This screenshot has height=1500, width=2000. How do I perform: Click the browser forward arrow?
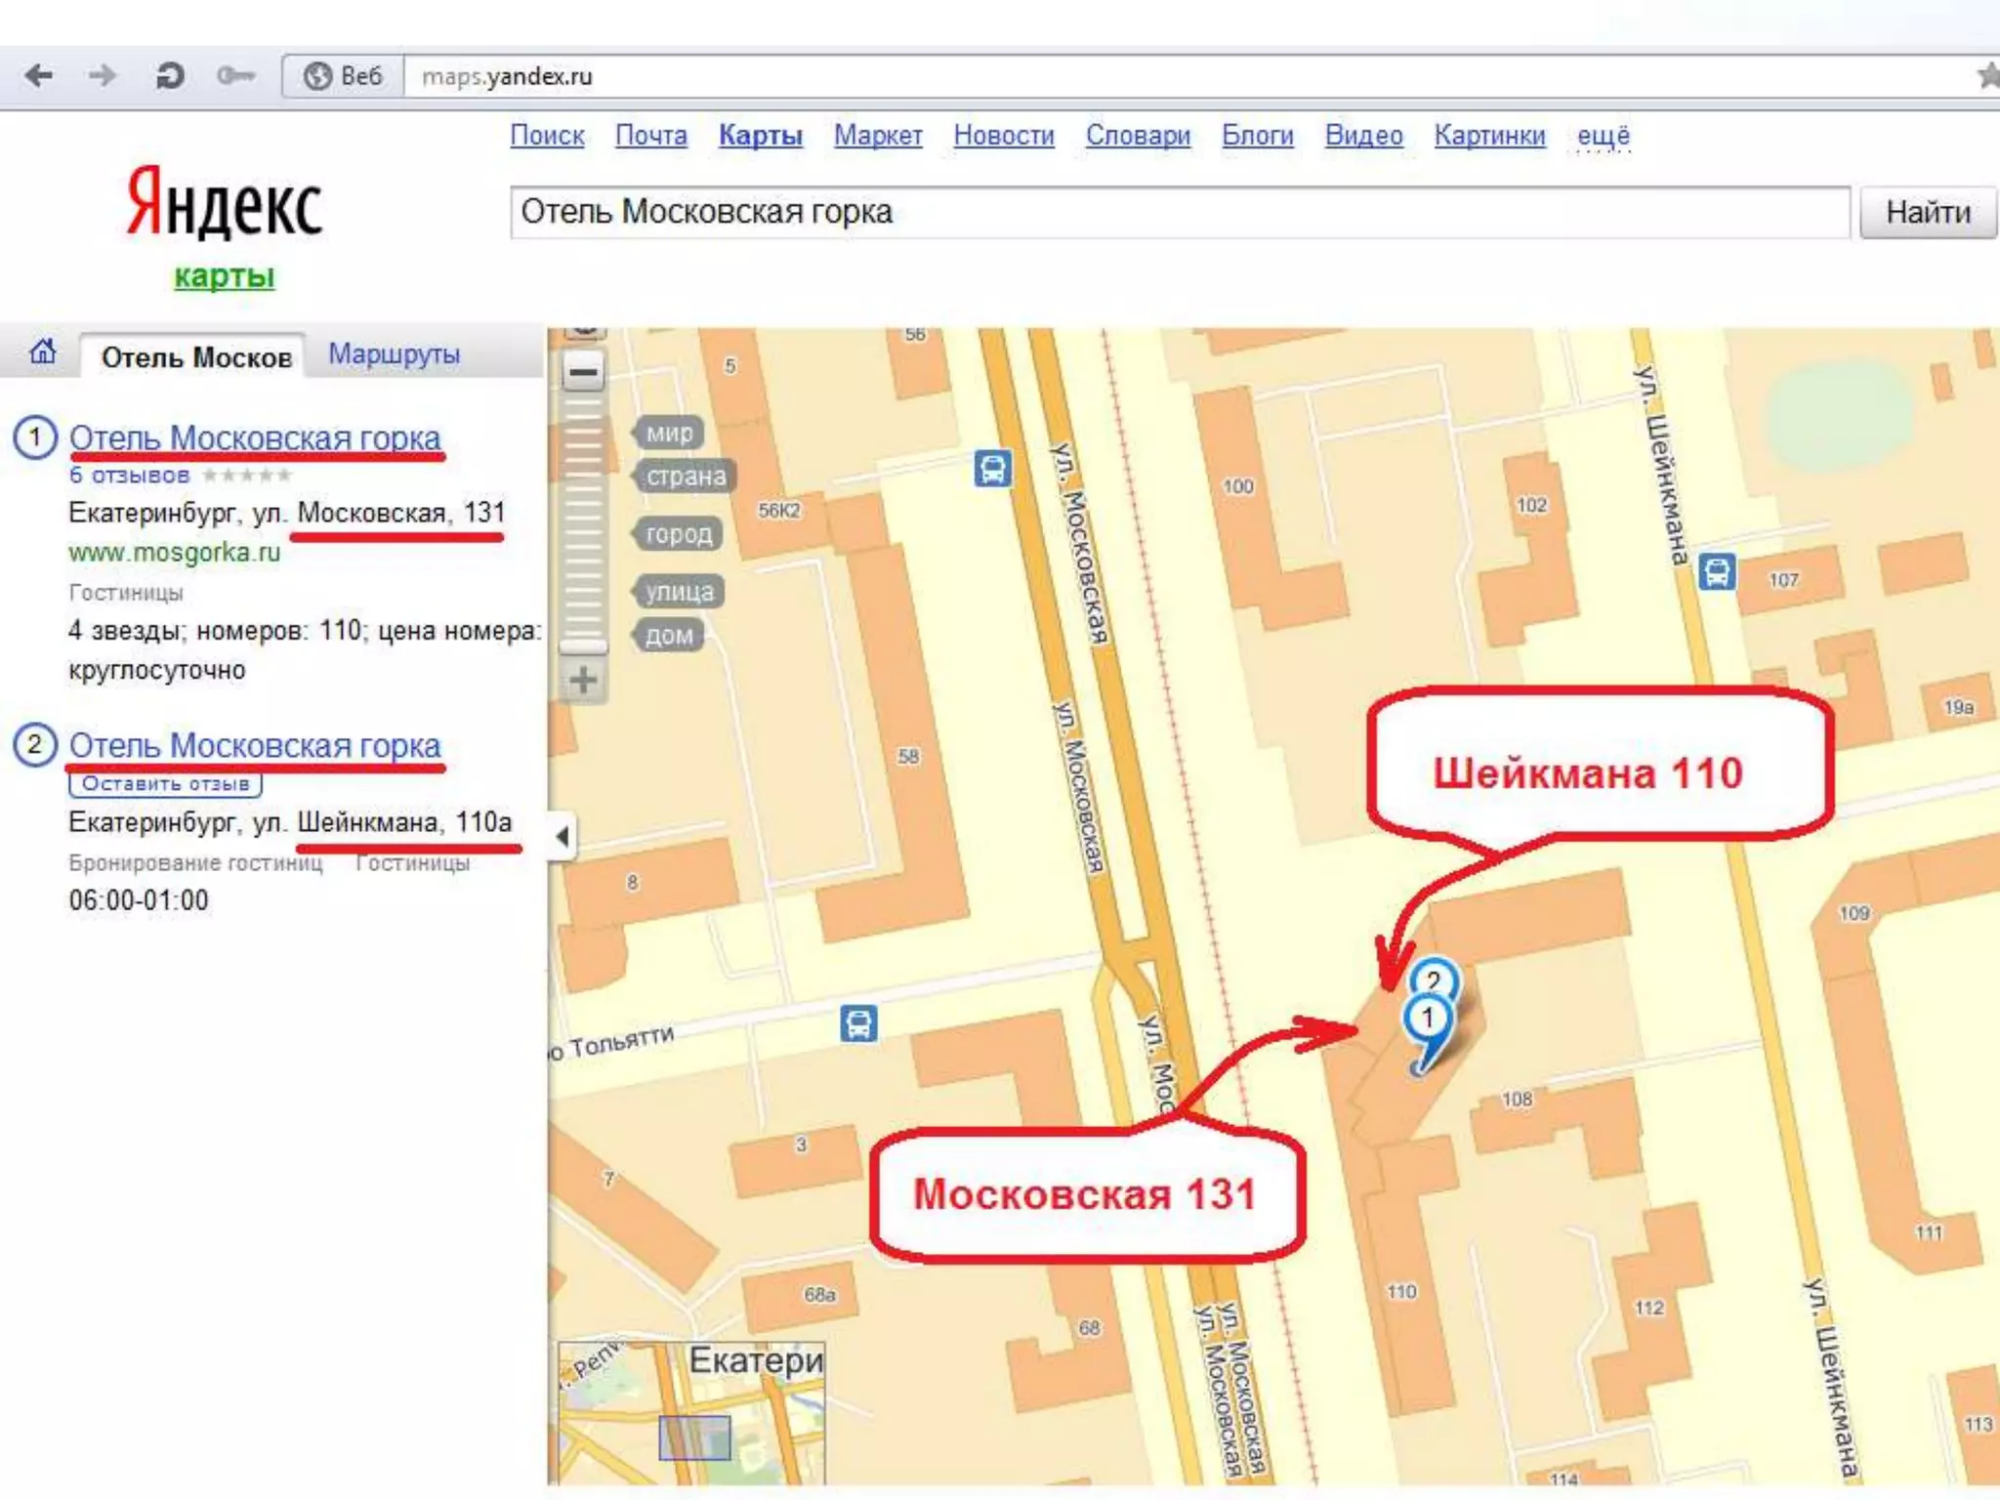[103, 75]
